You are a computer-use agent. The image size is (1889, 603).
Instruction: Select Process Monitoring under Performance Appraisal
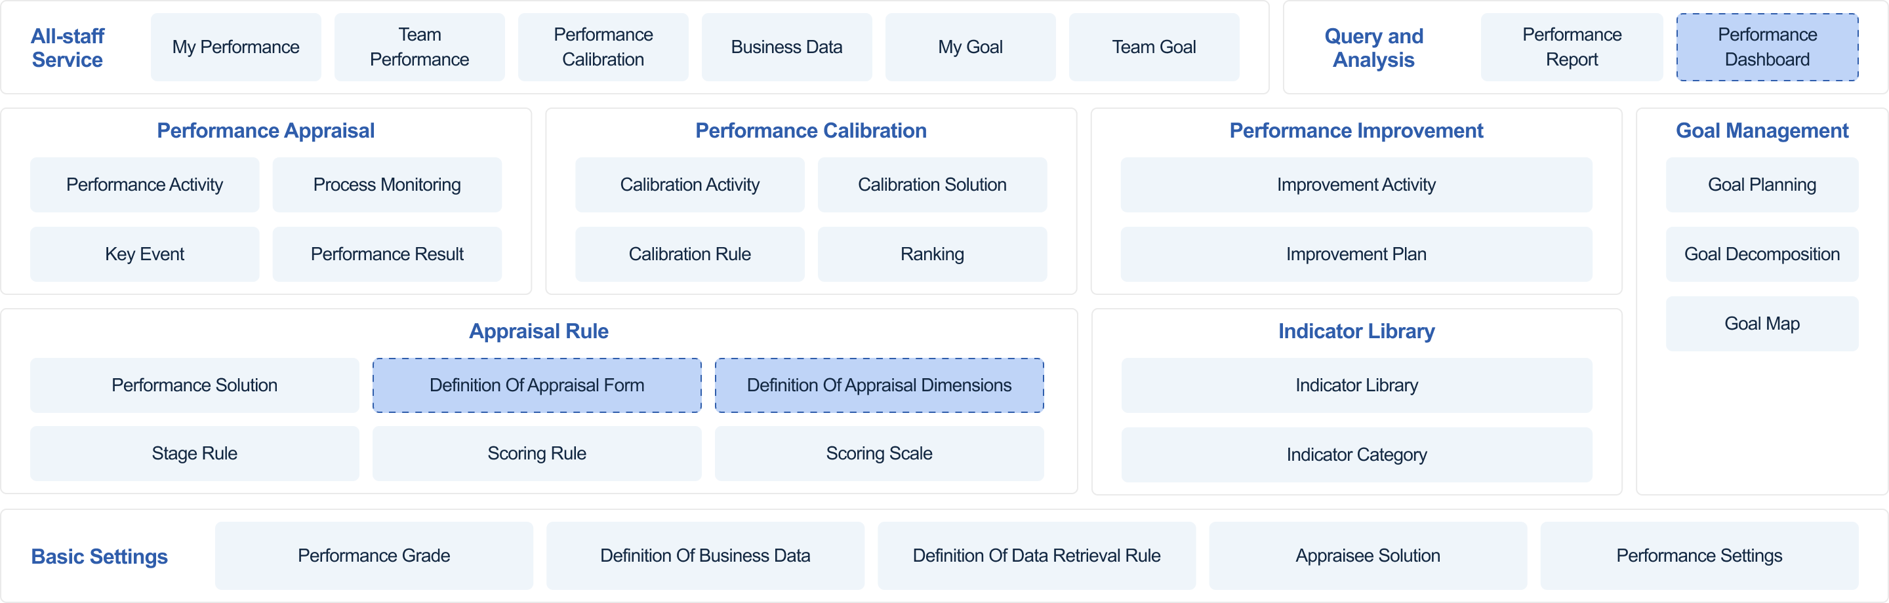coord(387,185)
